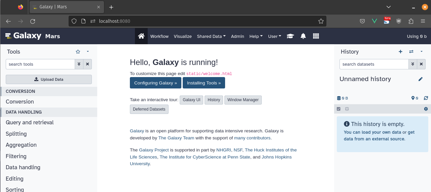431x192 pixels.
Task: Start the Window Manager tour
Action: point(243,100)
